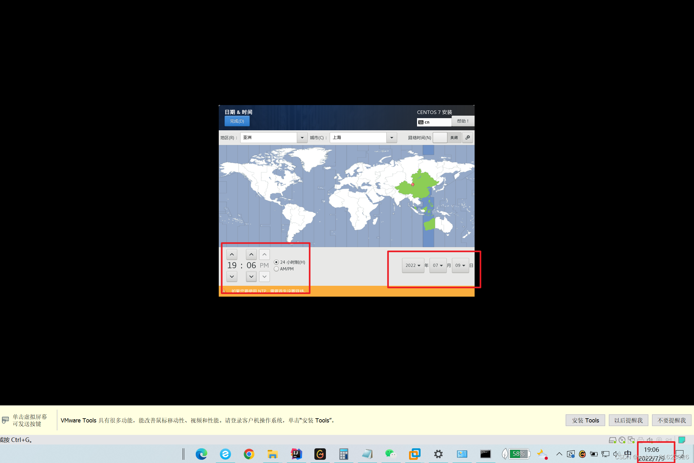Open Google Chrome from the taskbar
This screenshot has width=694, height=463.
click(249, 454)
